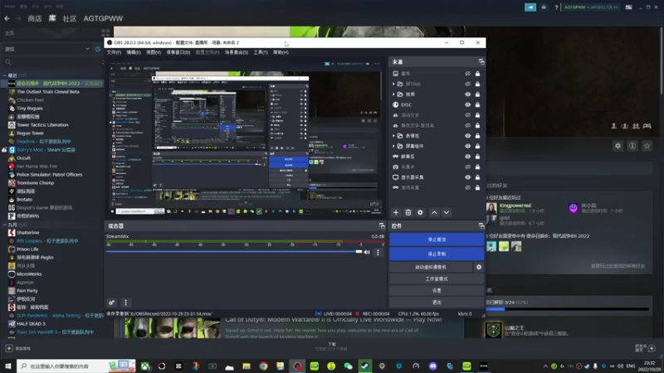The image size is (664, 373).
Task: Open the 帮助(H) menu in OBS
Action: pyautogui.click(x=281, y=52)
